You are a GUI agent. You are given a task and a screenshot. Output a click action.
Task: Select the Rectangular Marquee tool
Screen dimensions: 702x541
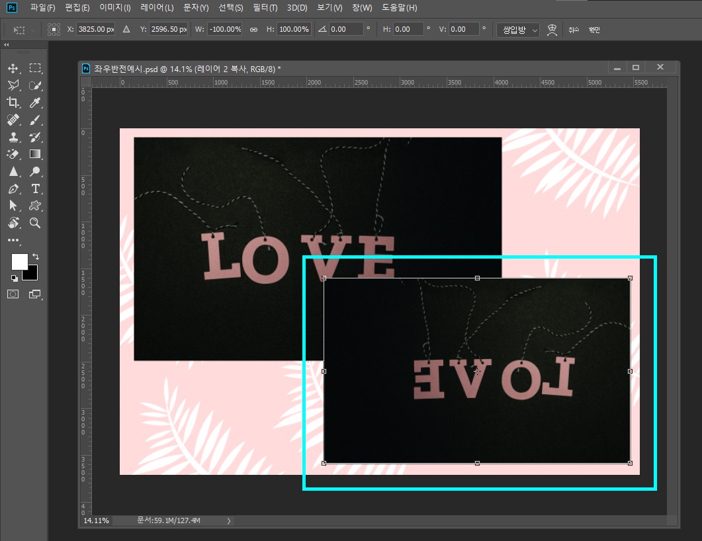pos(35,68)
